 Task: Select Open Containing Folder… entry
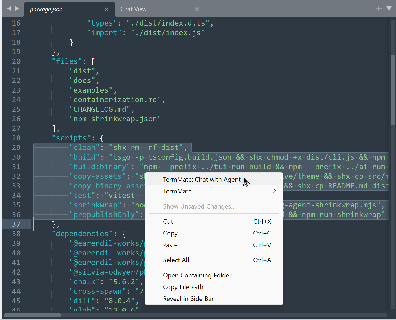point(214,275)
